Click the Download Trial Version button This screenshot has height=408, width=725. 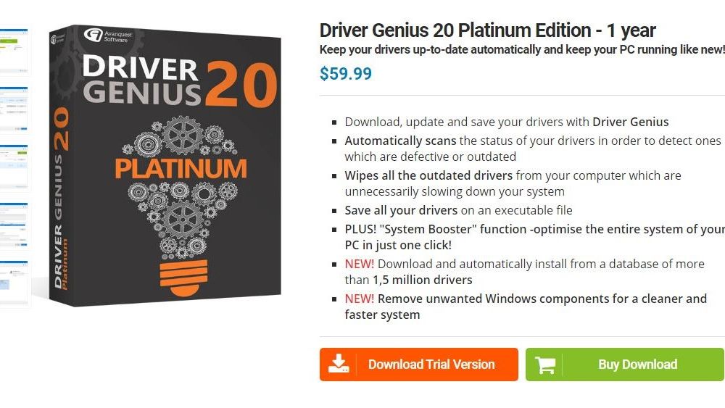418,365
